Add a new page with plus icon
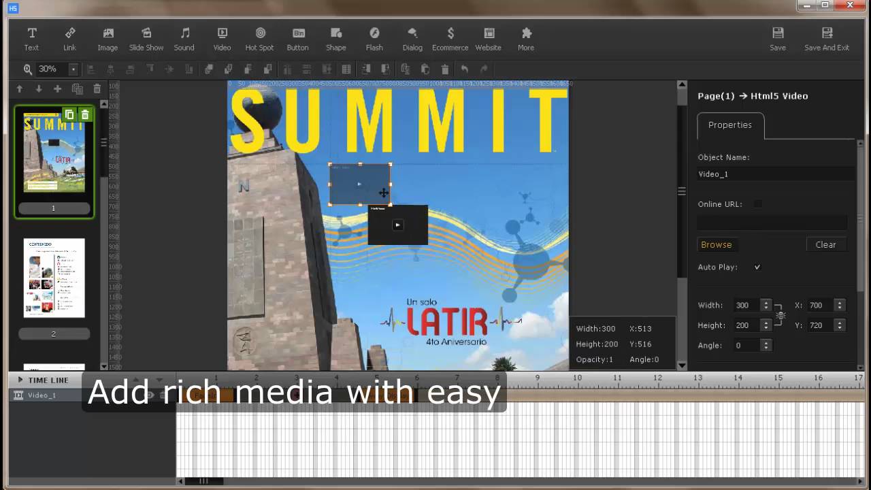 click(58, 89)
